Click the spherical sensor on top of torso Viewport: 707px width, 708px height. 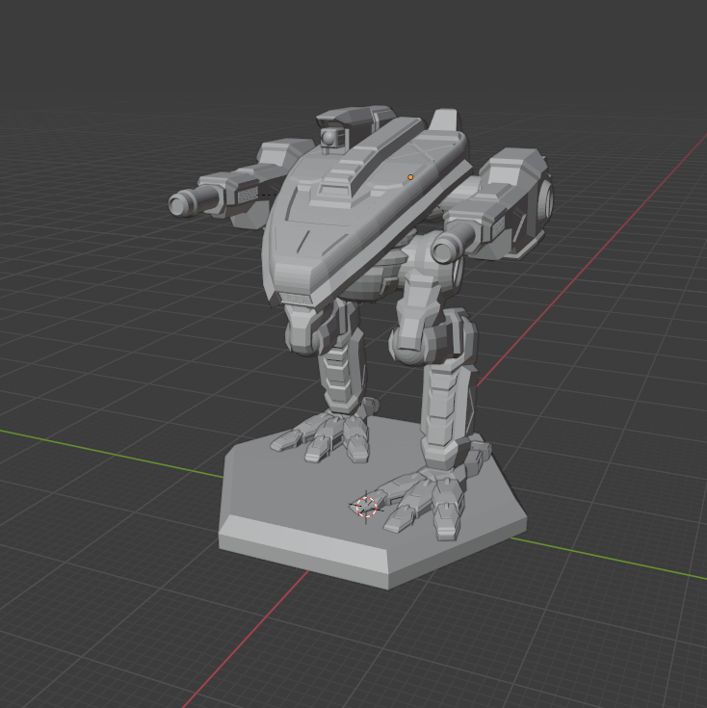coord(330,137)
